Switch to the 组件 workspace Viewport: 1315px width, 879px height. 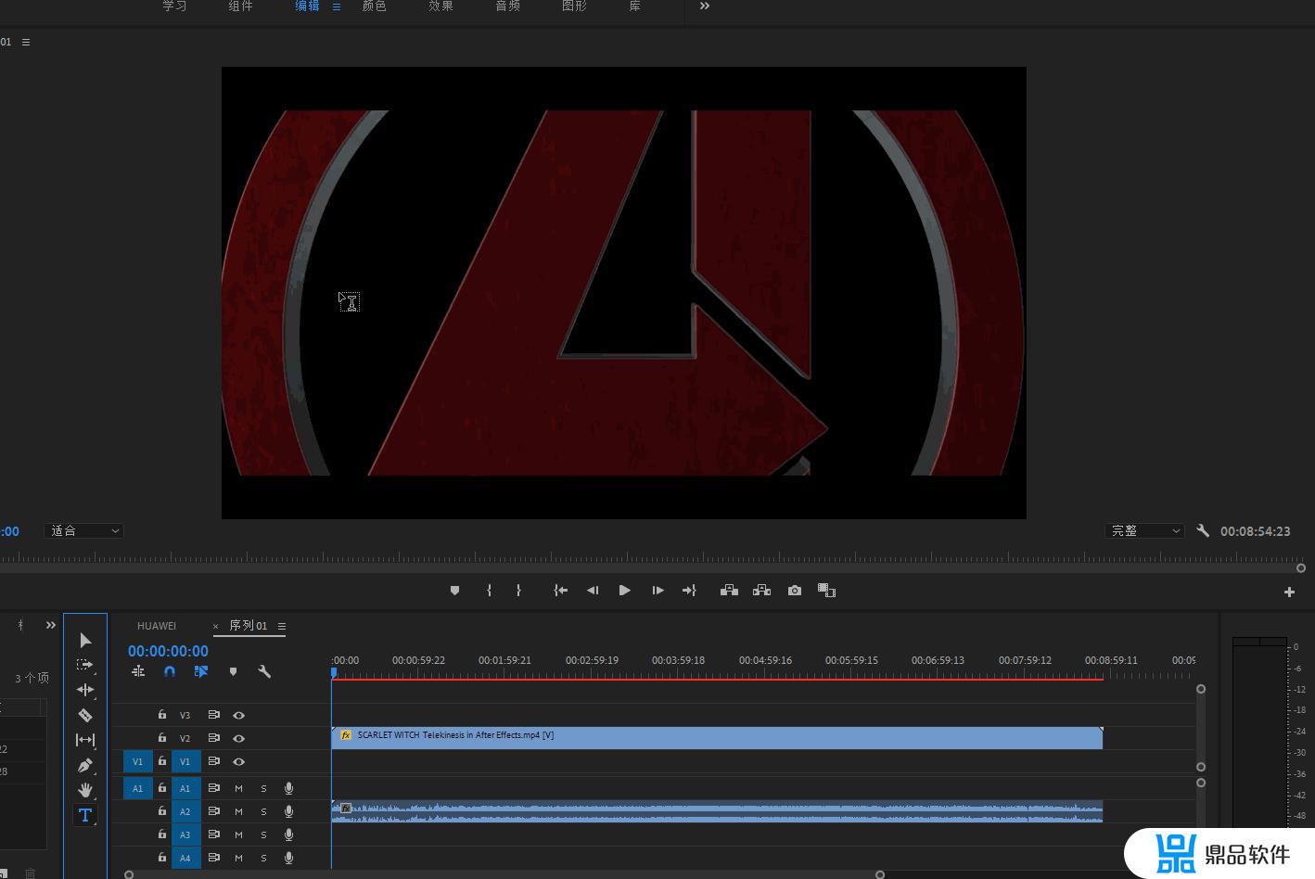240,6
